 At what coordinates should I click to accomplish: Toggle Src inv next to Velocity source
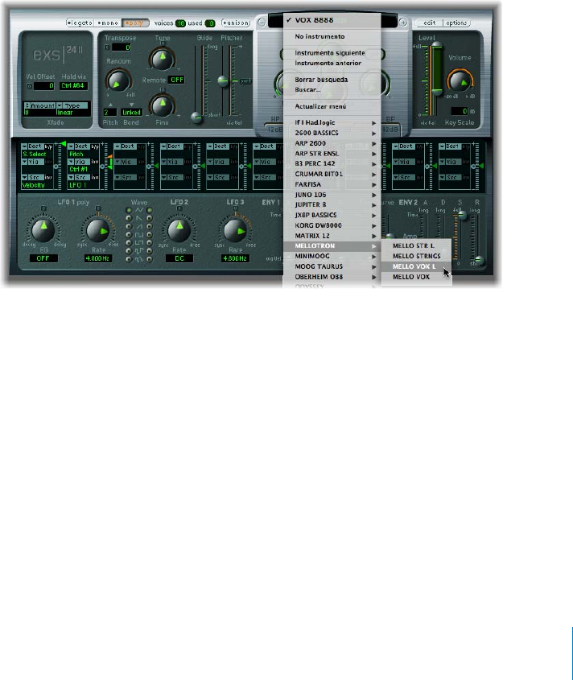(x=48, y=177)
